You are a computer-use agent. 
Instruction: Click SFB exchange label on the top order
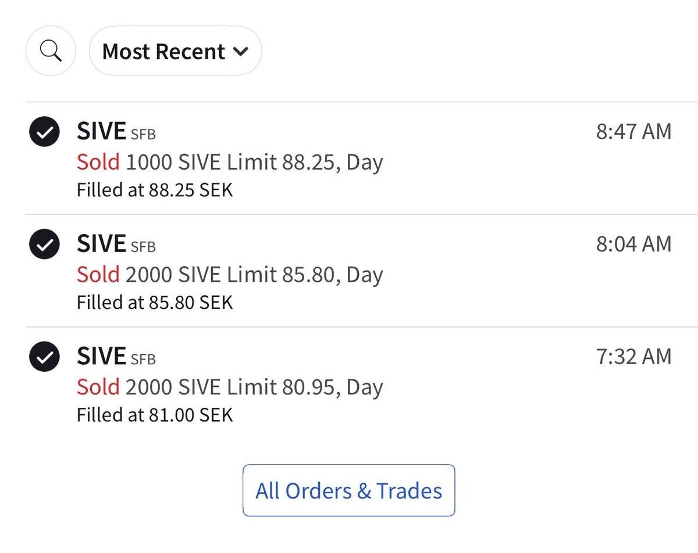(x=143, y=134)
